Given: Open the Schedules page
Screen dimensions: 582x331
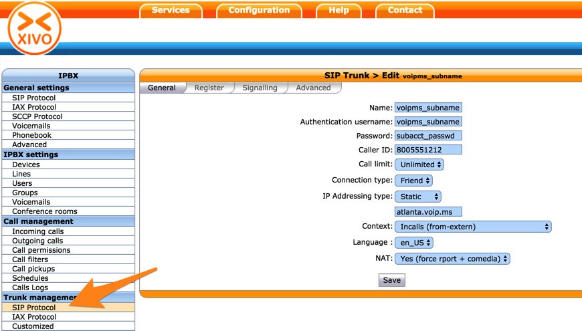Looking at the screenshot, I should coord(68,278).
